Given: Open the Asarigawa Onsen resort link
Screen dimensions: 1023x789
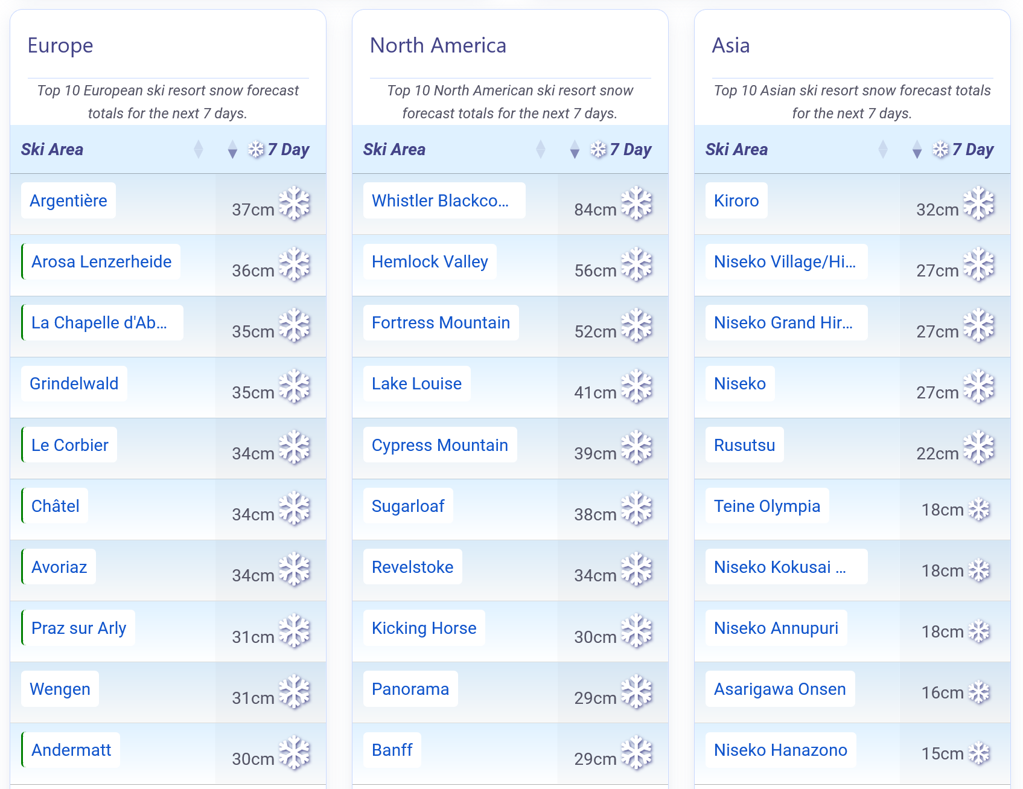Looking at the screenshot, I should (x=780, y=689).
